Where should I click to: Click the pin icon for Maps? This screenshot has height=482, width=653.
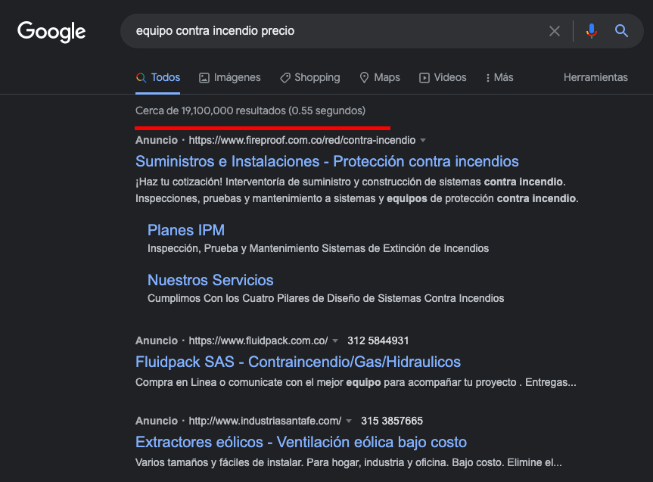point(365,78)
